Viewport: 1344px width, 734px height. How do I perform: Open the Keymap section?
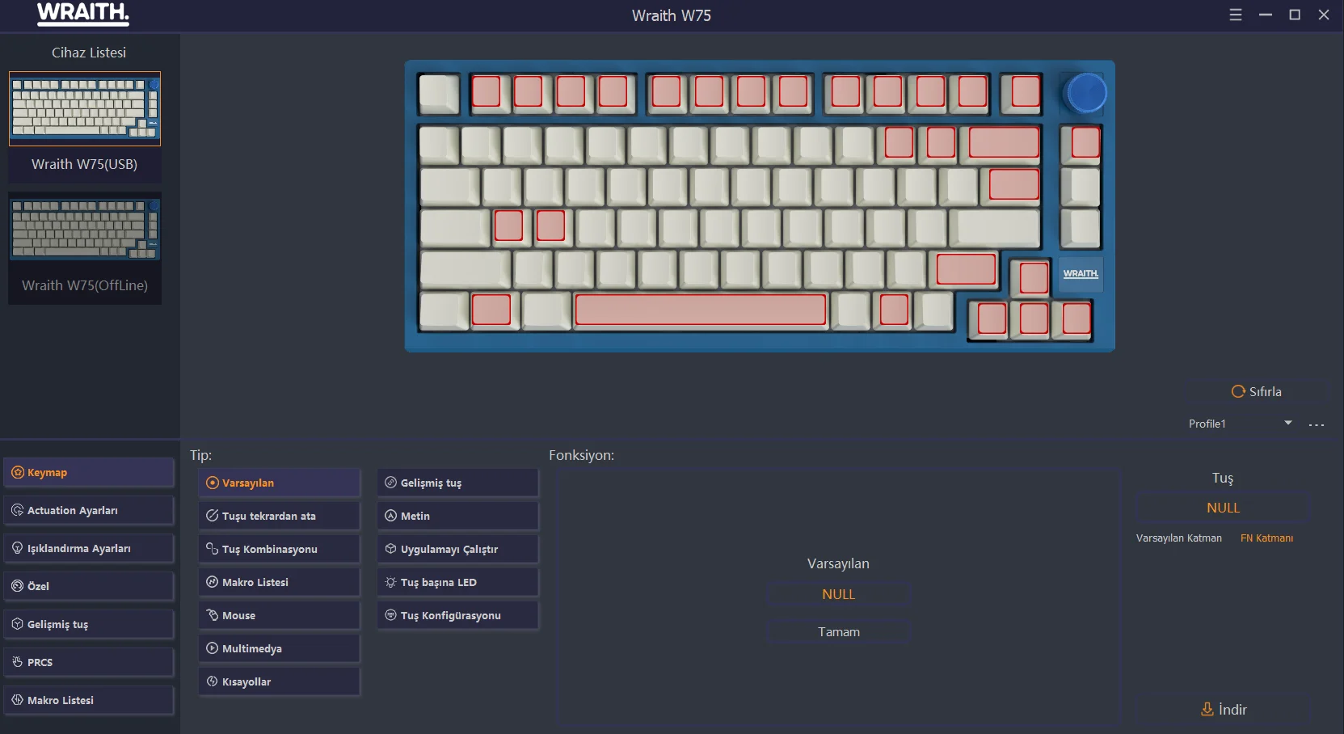tap(89, 472)
